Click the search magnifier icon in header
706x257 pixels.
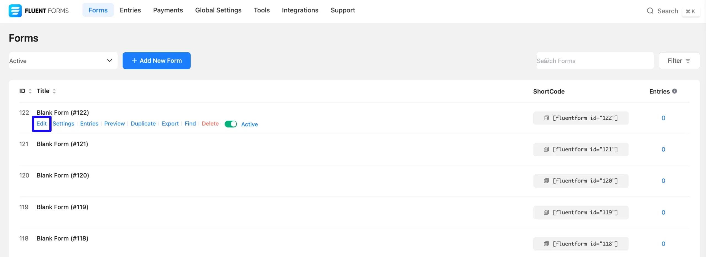tap(650, 11)
